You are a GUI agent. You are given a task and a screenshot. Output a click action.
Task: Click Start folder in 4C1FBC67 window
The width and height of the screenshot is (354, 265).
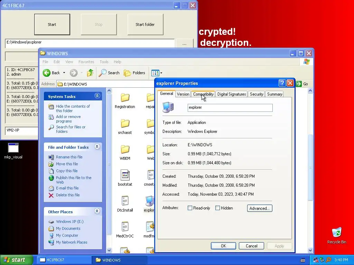(145, 24)
